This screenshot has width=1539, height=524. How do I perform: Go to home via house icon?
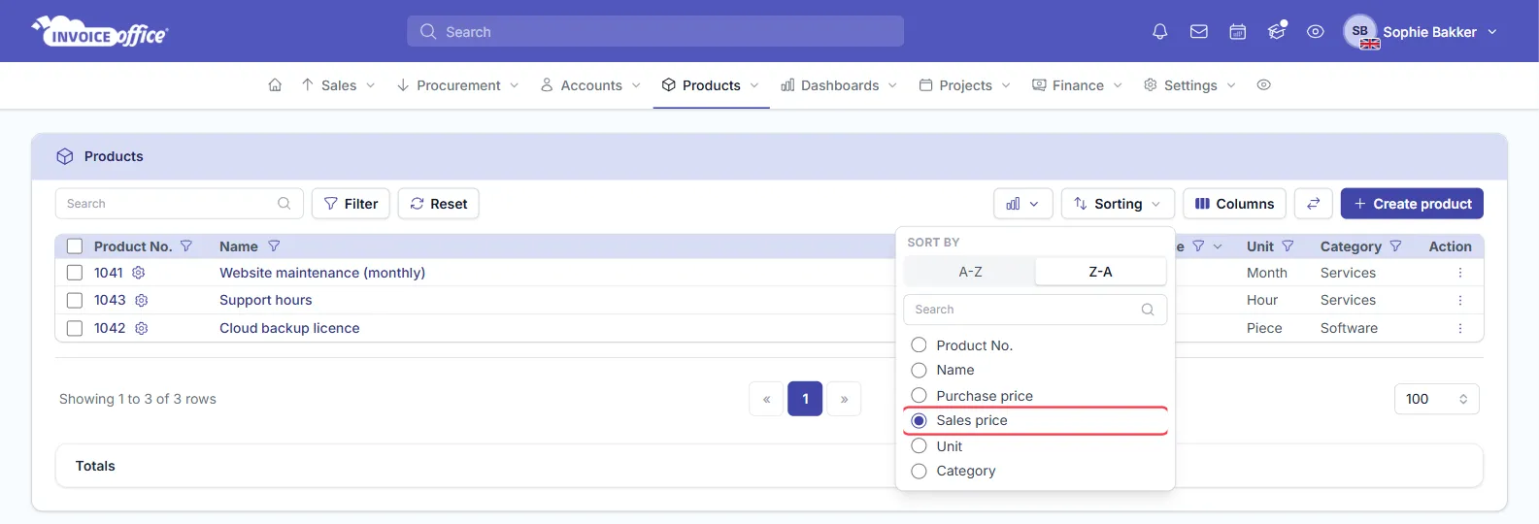click(x=275, y=85)
